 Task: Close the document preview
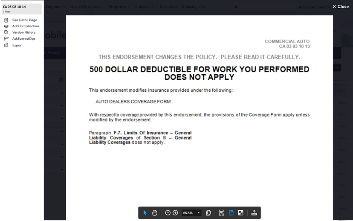(341, 6)
